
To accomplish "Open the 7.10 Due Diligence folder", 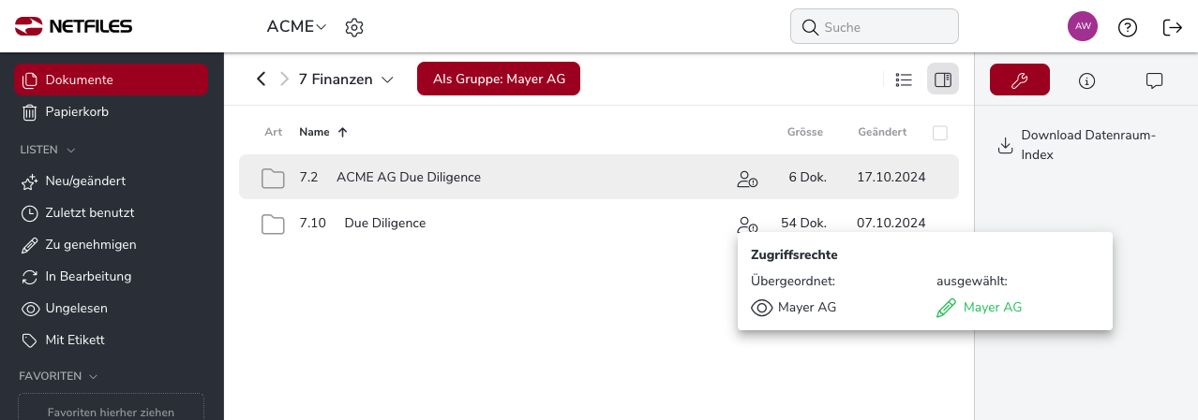I will point(385,223).
